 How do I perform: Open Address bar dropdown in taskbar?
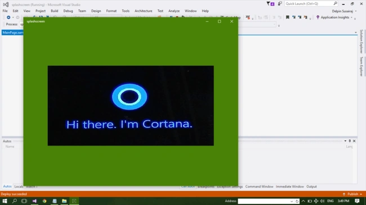point(292,201)
